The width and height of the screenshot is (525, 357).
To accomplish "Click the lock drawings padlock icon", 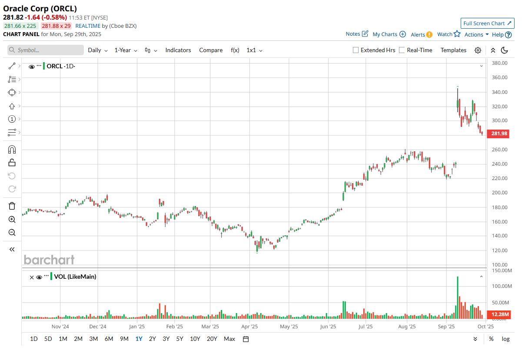I will click(x=12, y=163).
